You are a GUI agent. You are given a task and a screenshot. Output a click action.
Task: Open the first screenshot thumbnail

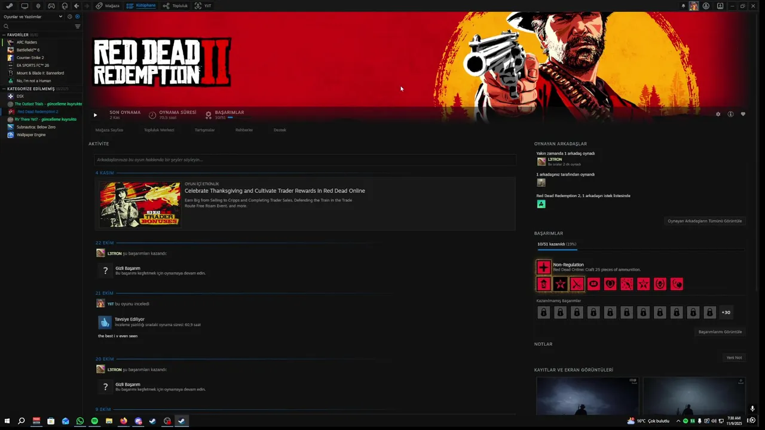[x=587, y=395]
